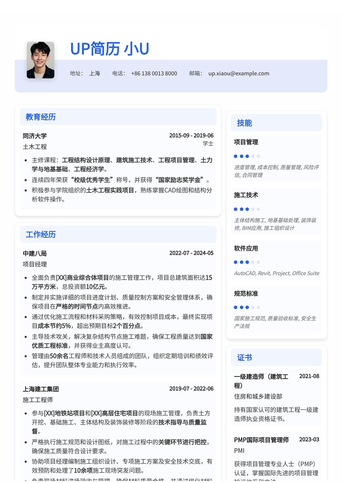The width and height of the screenshot is (342, 483).
Task: Click the name heading UP简历 小U
Action: pos(109,50)
